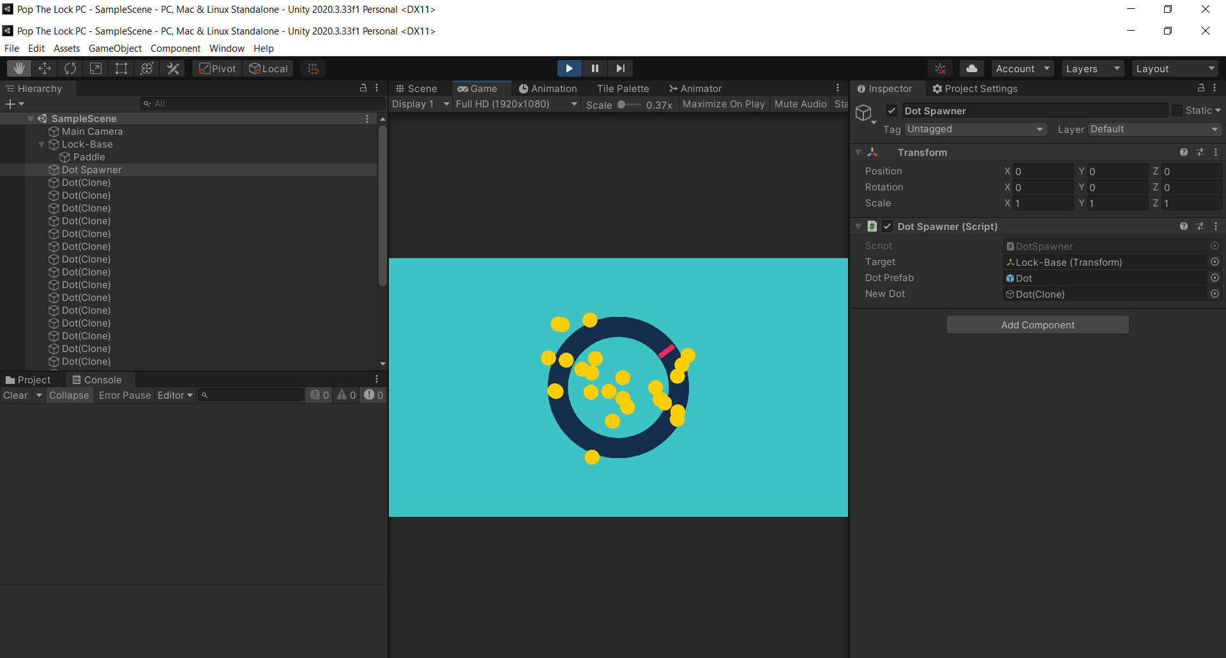Click the Add Component button
The image size is (1226, 658).
(1037, 325)
